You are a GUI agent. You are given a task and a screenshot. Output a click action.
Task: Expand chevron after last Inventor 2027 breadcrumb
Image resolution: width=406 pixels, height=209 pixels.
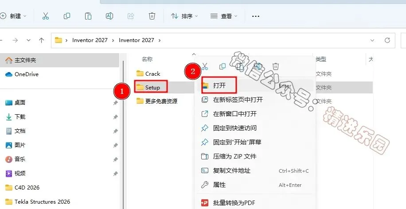coord(160,40)
